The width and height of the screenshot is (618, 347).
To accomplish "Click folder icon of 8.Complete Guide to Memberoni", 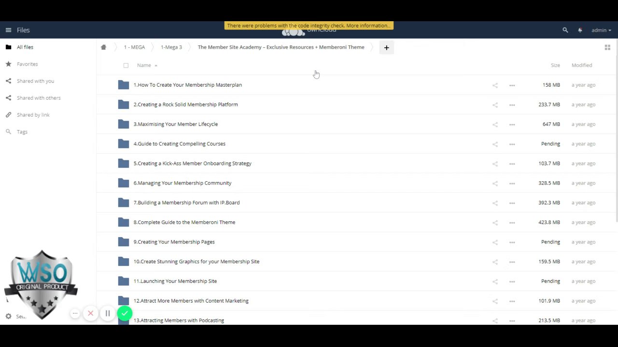I will tap(124, 222).
